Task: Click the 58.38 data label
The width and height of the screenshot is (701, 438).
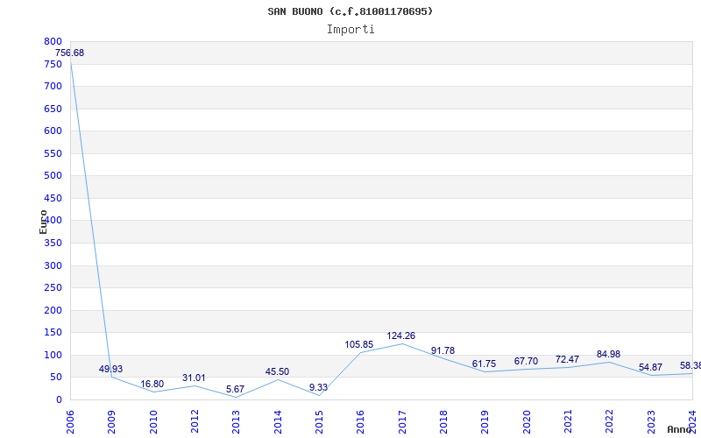Action: pyautogui.click(x=690, y=365)
